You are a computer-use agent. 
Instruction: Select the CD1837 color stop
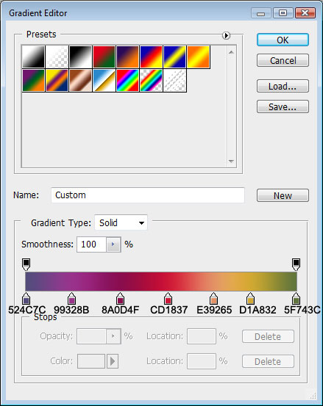(168, 299)
